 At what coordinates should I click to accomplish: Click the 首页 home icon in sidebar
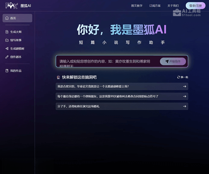click(x=7, y=18)
